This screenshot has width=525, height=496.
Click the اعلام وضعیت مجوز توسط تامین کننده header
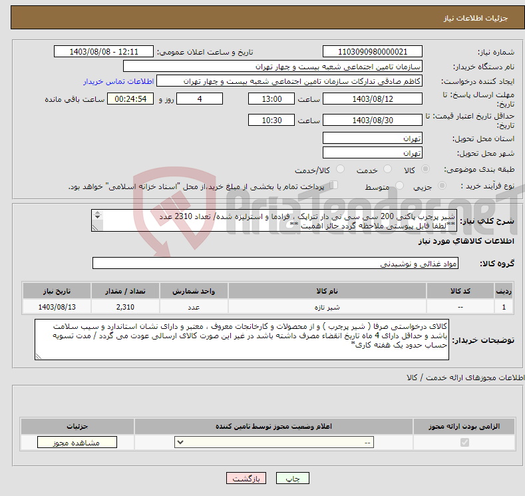click(273, 426)
